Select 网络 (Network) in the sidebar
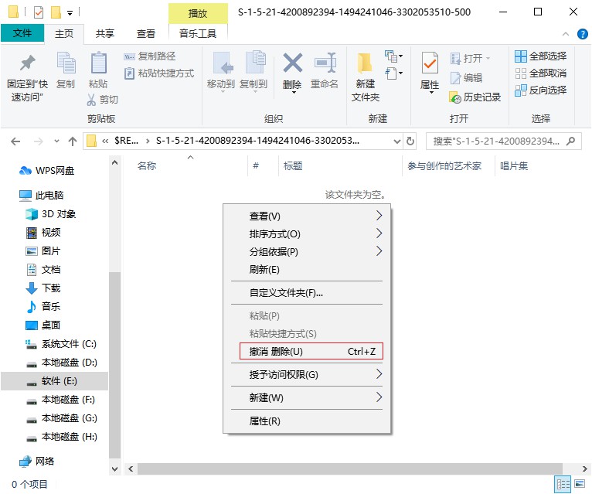Viewport: 592px width, 494px height. 36,461
